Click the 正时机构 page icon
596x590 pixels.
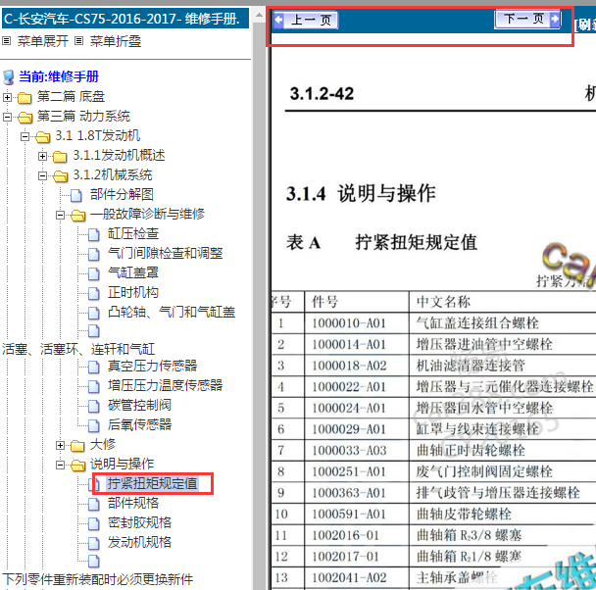(94, 293)
